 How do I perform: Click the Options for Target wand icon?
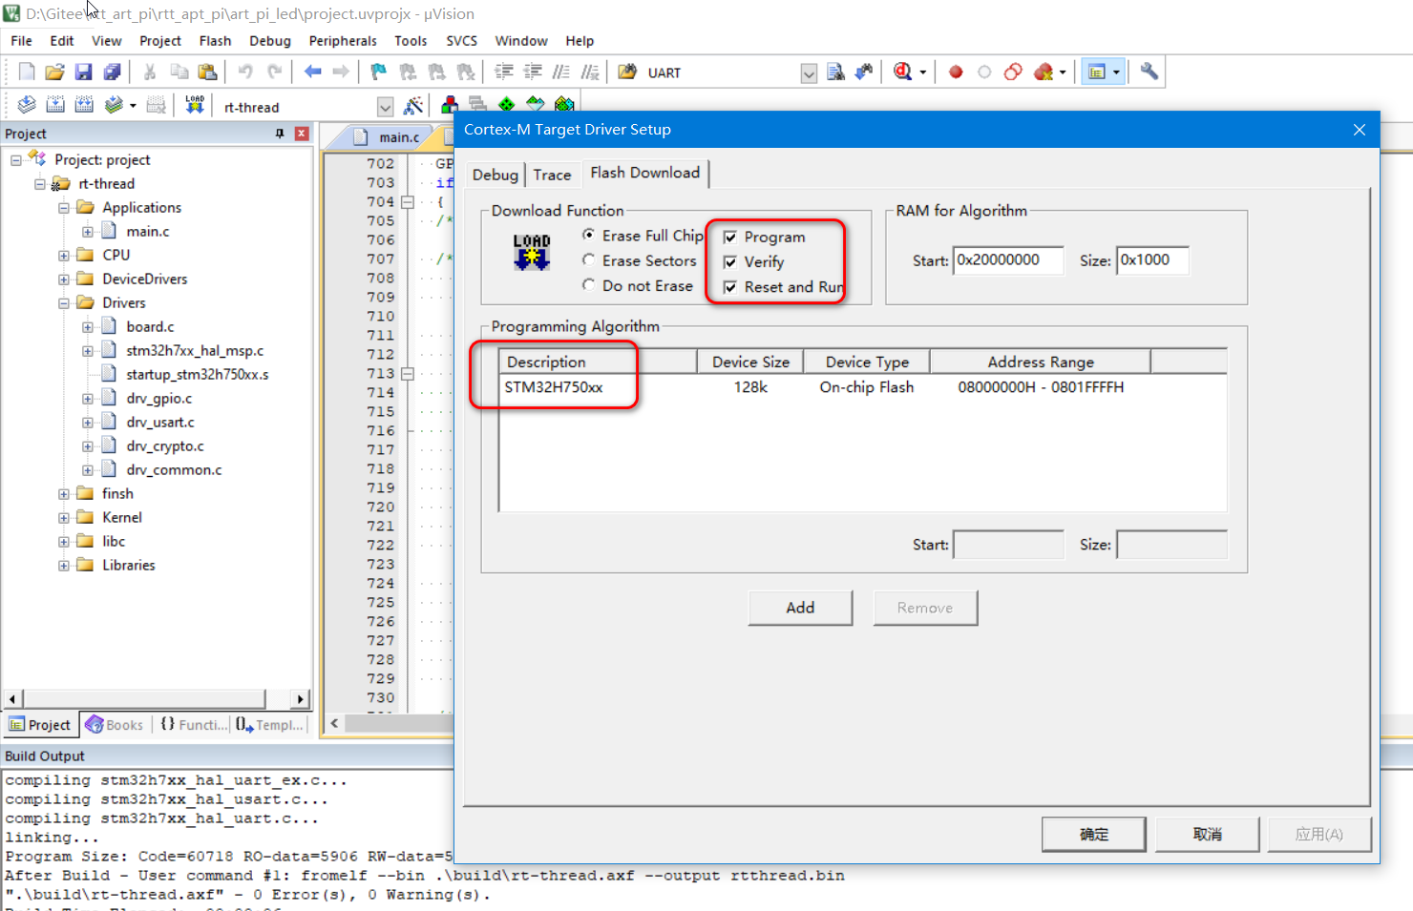[x=413, y=105]
